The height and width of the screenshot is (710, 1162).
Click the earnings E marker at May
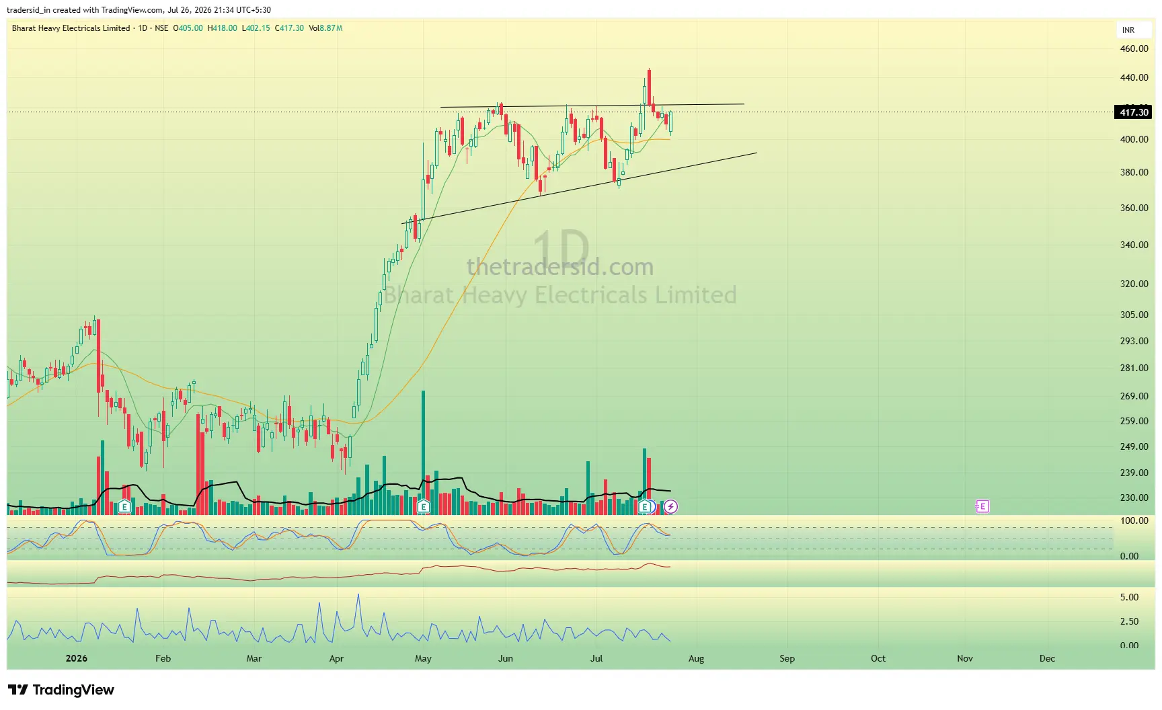(424, 507)
